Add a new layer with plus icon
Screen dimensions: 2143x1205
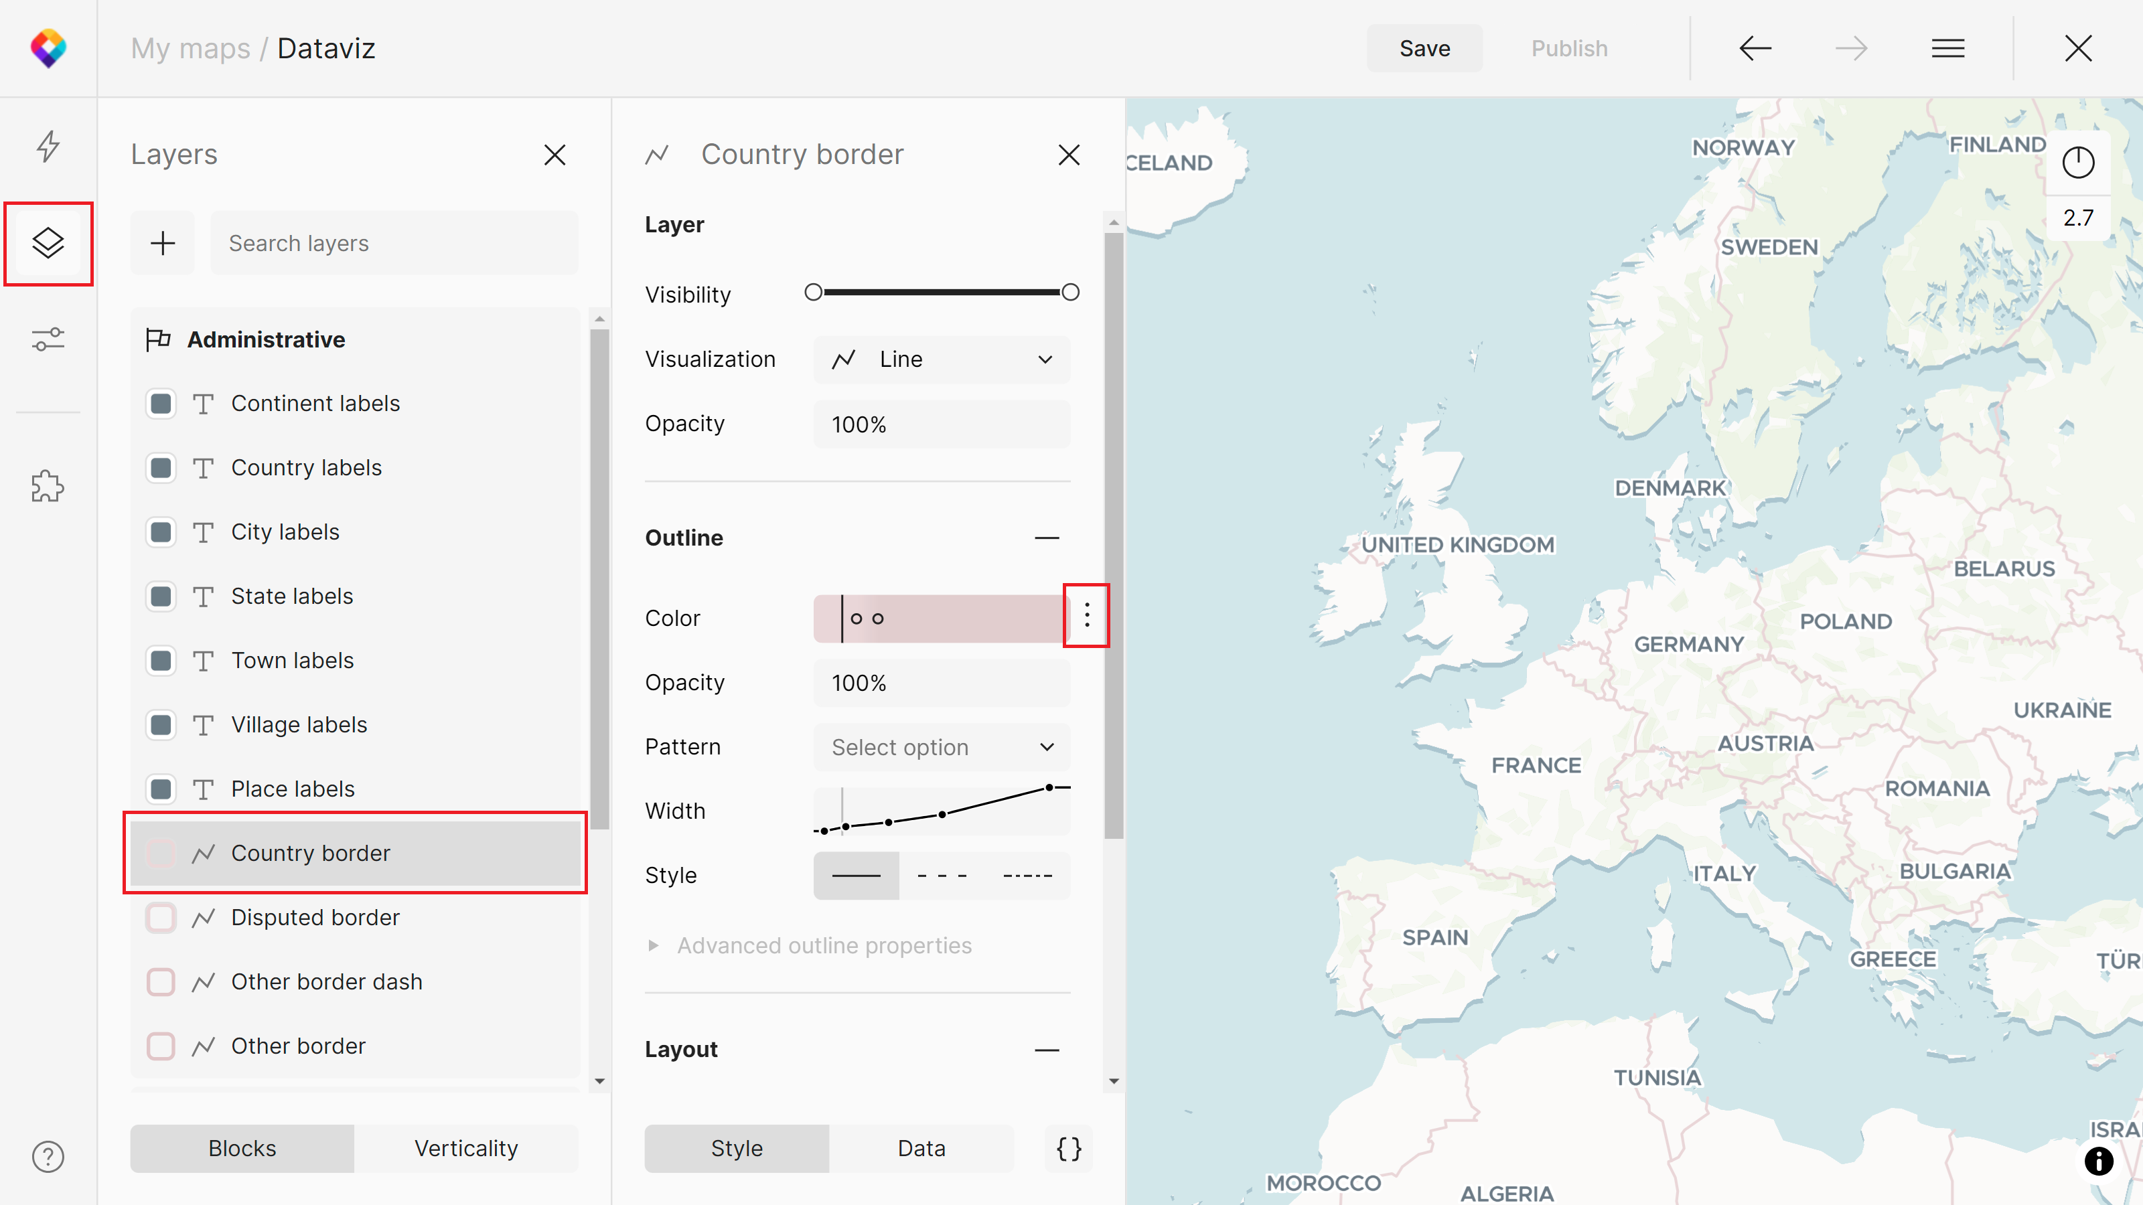coord(162,243)
